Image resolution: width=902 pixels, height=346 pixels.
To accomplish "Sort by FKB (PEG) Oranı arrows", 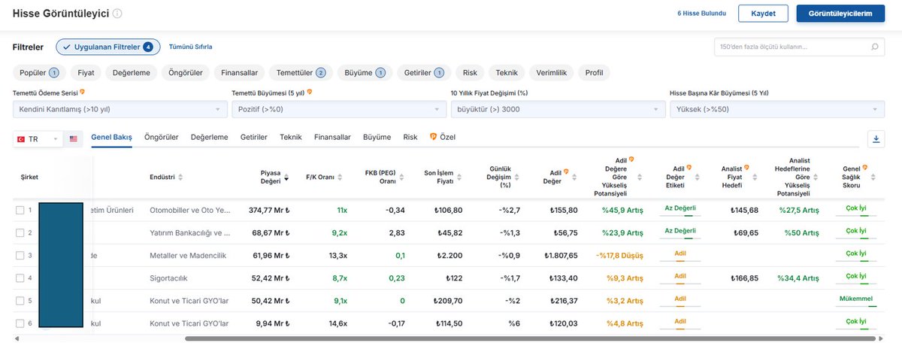I will pyautogui.click(x=402, y=178).
